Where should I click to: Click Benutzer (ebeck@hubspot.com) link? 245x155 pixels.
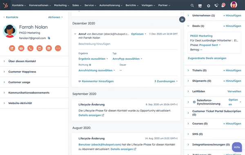tap(100, 144)
